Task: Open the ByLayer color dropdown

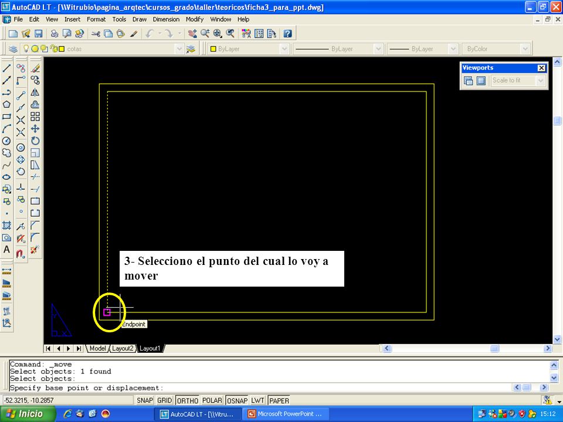Action: pyautogui.click(x=284, y=49)
